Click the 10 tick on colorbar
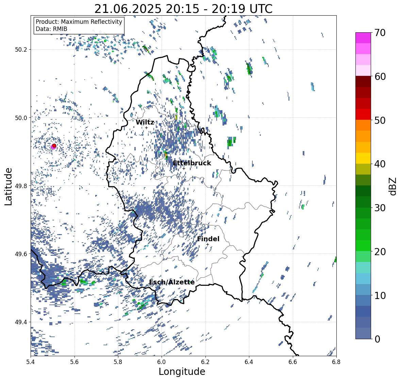 (x=380, y=295)
